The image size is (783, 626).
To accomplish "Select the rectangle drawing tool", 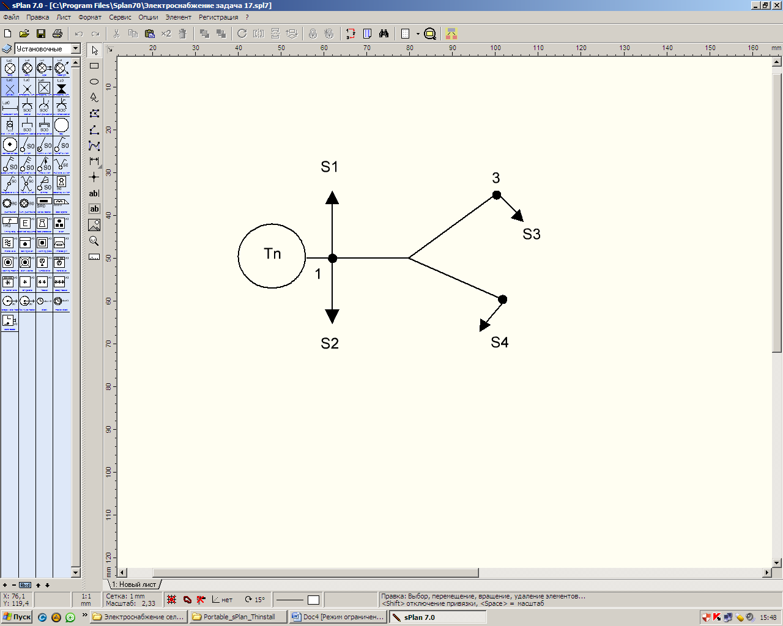I will click(x=94, y=65).
